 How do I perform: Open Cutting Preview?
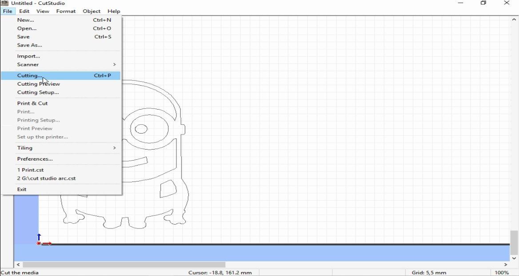(x=60, y=84)
